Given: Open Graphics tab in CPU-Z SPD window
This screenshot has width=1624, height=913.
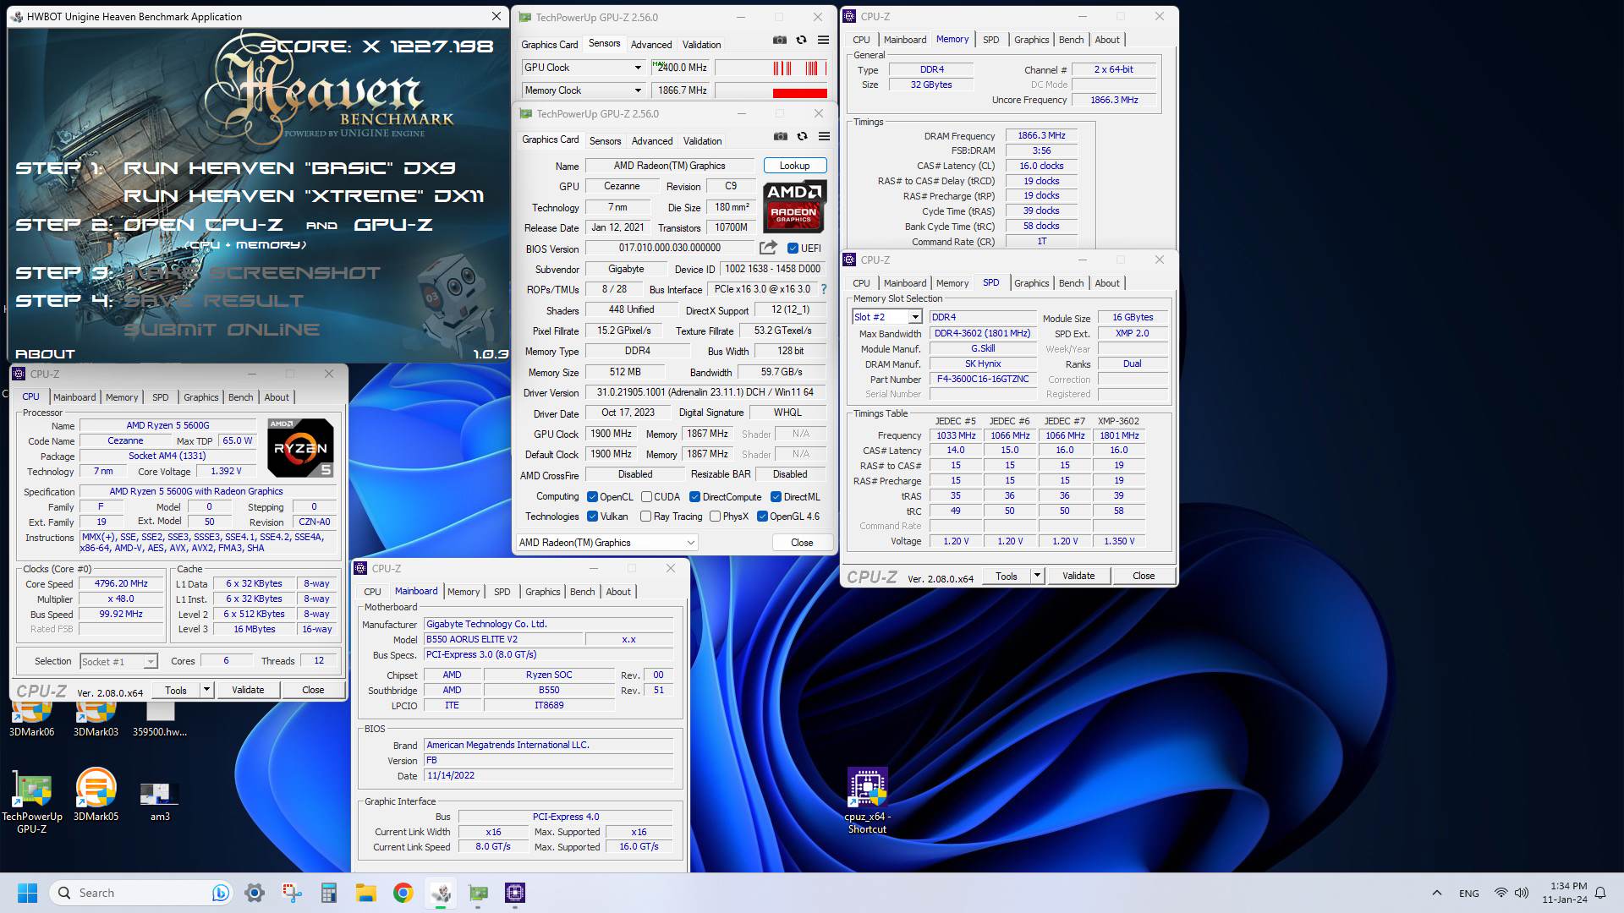Looking at the screenshot, I should (x=1031, y=283).
